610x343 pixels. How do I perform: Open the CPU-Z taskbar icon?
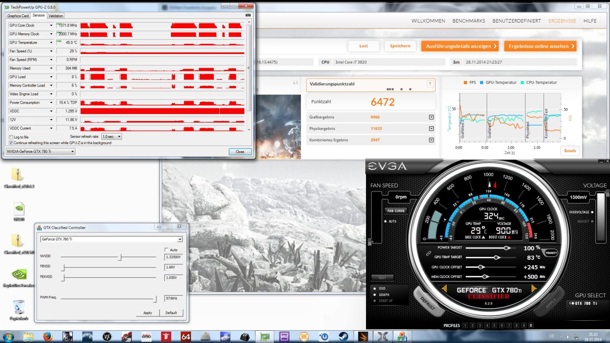click(x=284, y=337)
